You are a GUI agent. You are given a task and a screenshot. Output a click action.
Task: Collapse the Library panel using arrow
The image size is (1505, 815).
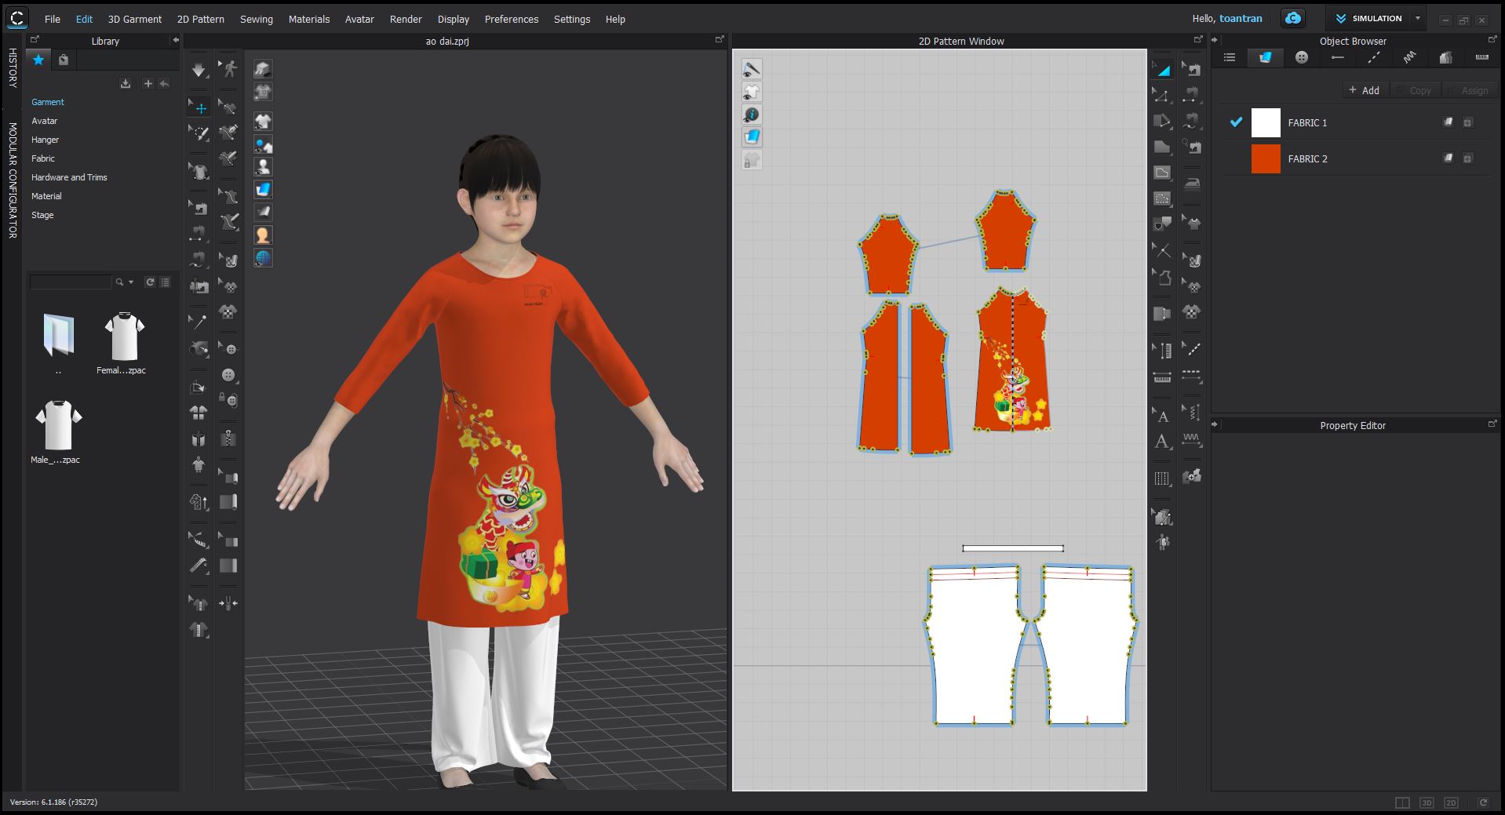tap(175, 41)
